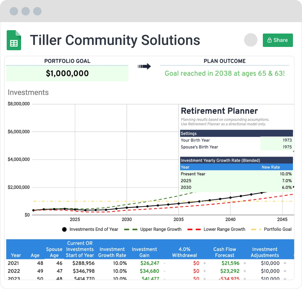Click the PLAN OUTCOME label

[x=225, y=61]
